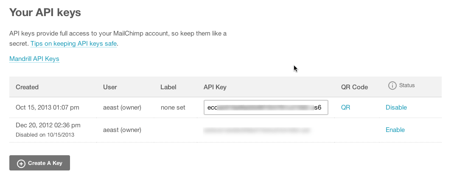This screenshot has height=173, width=454.
Task: Click the Label column header
Action: point(168,87)
